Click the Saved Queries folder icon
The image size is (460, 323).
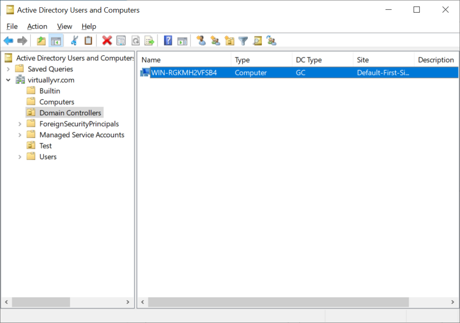[19, 69]
